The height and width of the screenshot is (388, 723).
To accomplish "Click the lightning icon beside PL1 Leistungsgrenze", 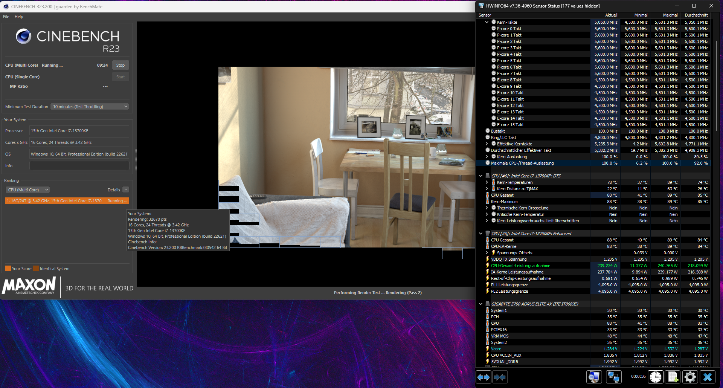I will coord(488,284).
